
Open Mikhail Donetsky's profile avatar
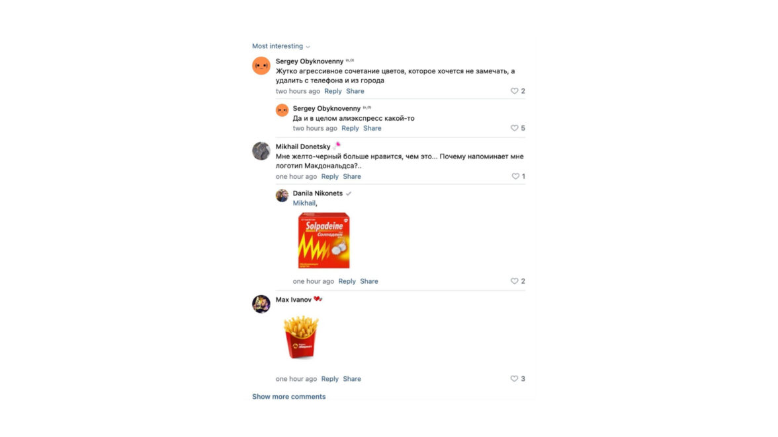click(x=261, y=151)
